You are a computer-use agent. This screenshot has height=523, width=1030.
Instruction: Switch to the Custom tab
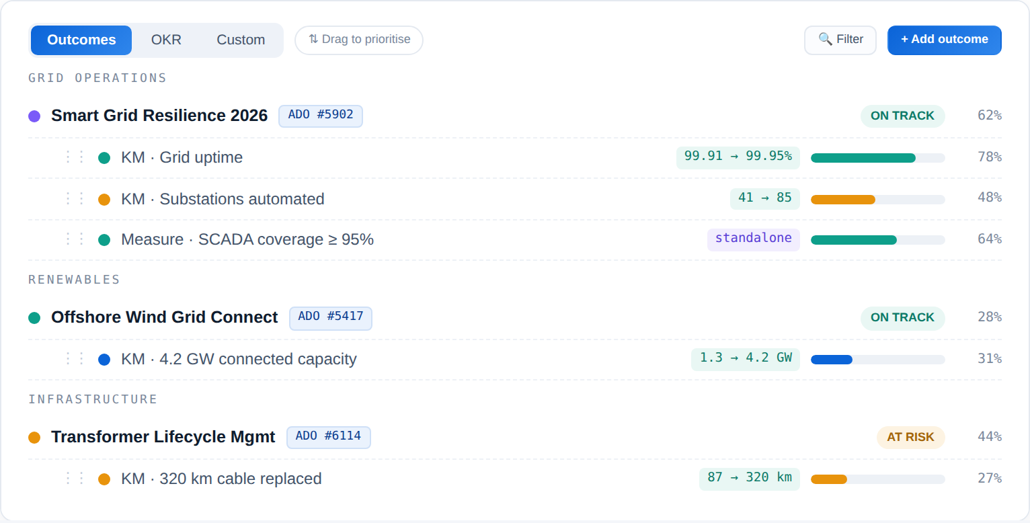tap(241, 40)
